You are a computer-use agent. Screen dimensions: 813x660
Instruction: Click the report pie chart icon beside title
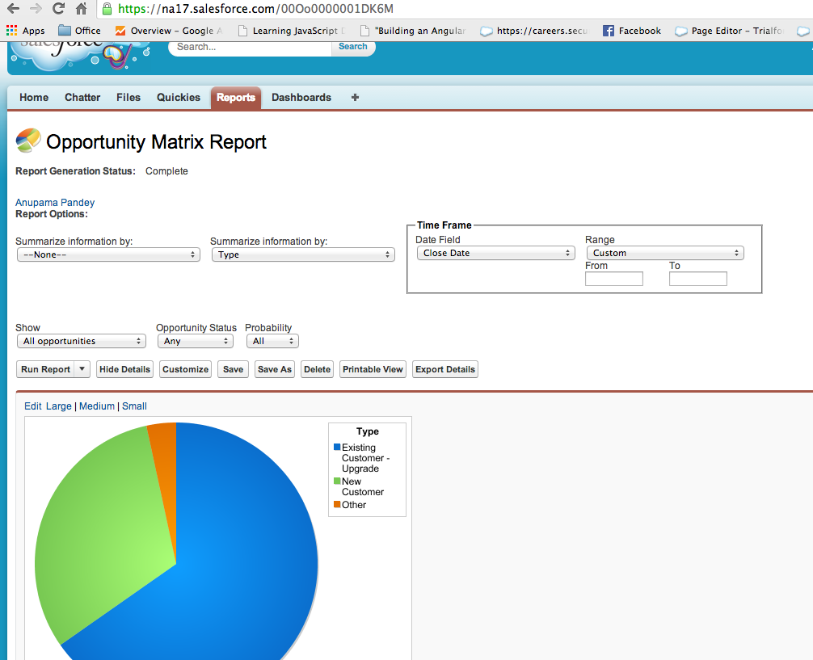28,141
